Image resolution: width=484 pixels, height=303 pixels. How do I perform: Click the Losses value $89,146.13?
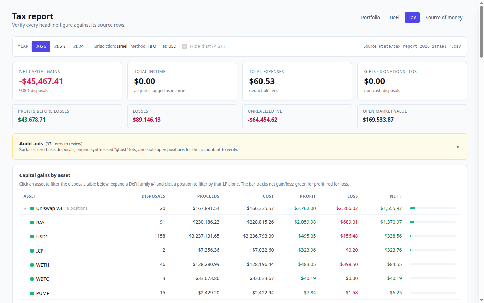(147, 120)
